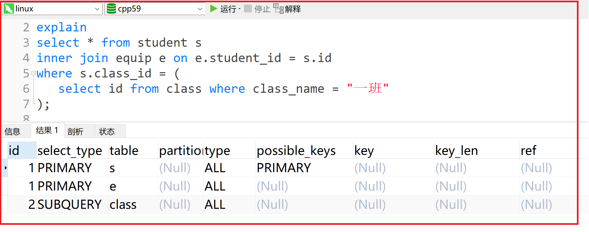Viewport: 589px width, 232px height.
Task: Switch to the 信息 tab
Action: click(x=12, y=131)
